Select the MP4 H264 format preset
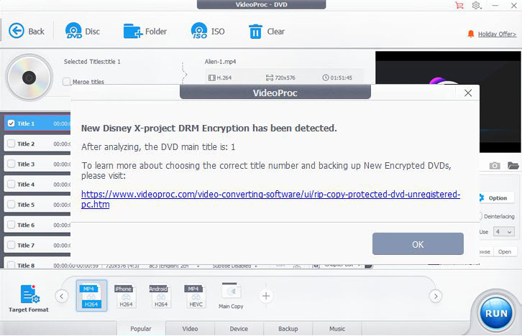522x336 pixels. tap(91, 296)
